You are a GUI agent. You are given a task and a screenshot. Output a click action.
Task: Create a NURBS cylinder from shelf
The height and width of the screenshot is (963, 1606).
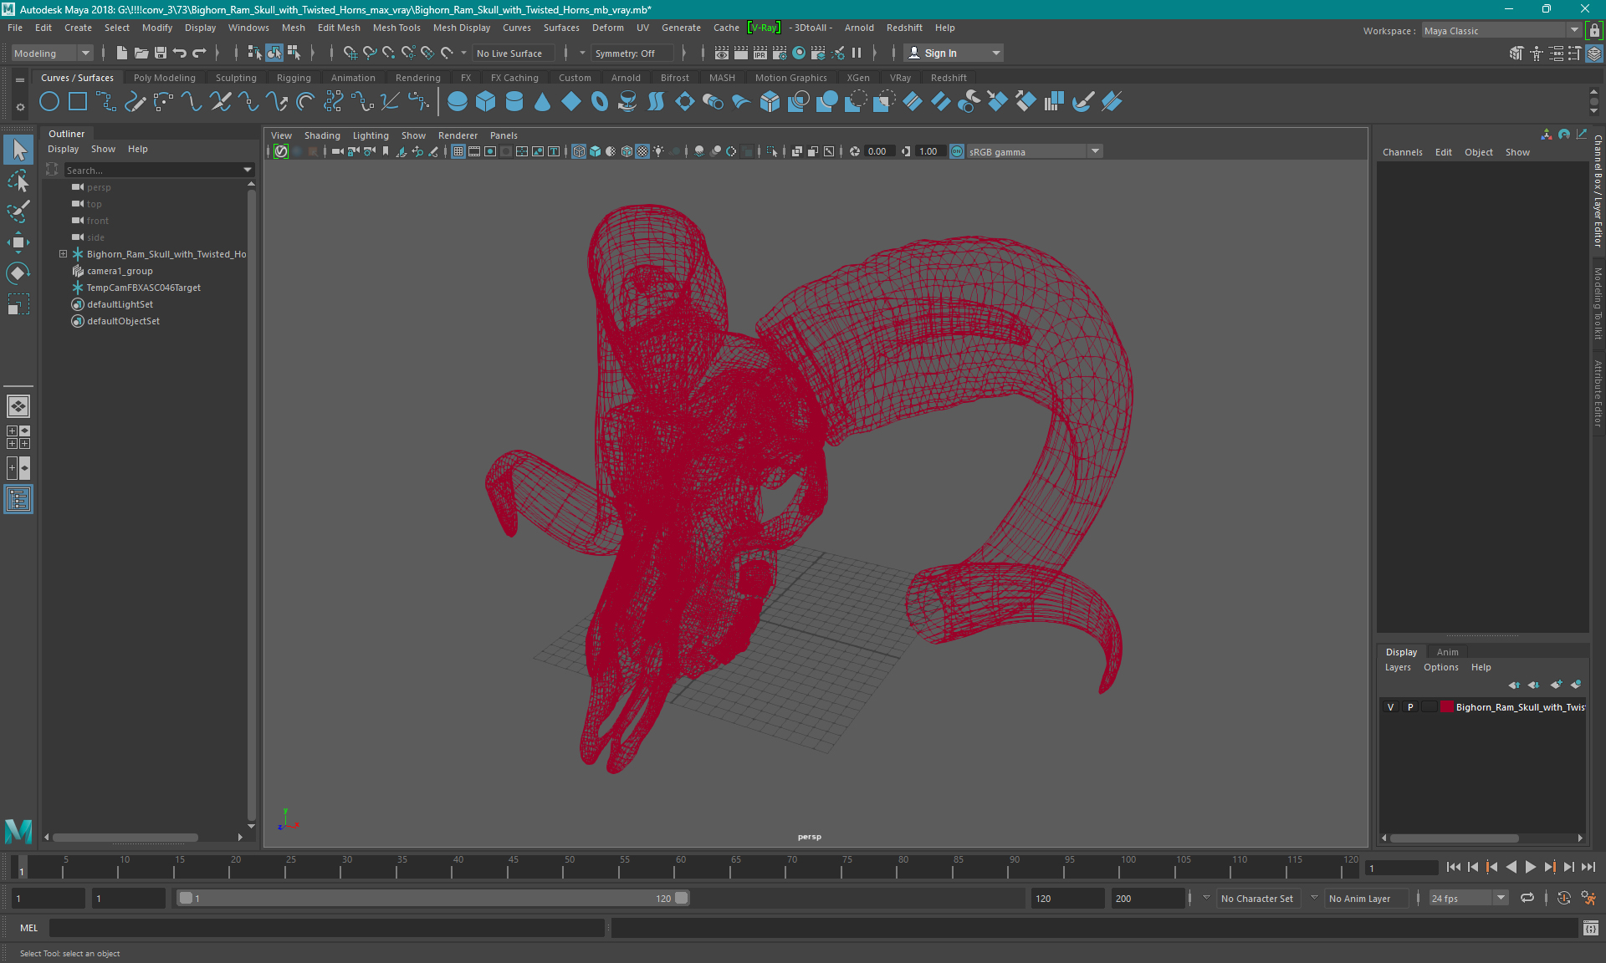pos(514,102)
